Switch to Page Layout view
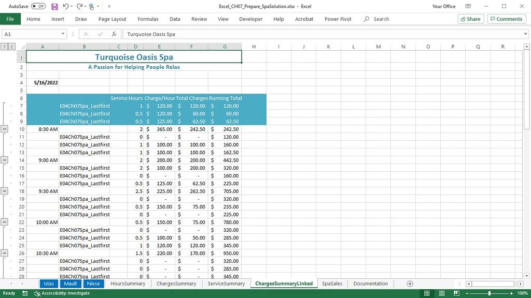The height and width of the screenshot is (298, 531). coord(442,293)
